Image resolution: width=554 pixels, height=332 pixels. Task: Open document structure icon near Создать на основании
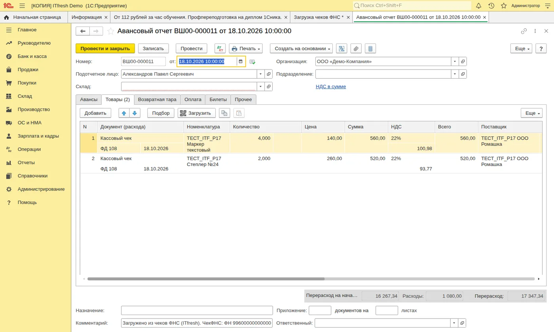(342, 48)
